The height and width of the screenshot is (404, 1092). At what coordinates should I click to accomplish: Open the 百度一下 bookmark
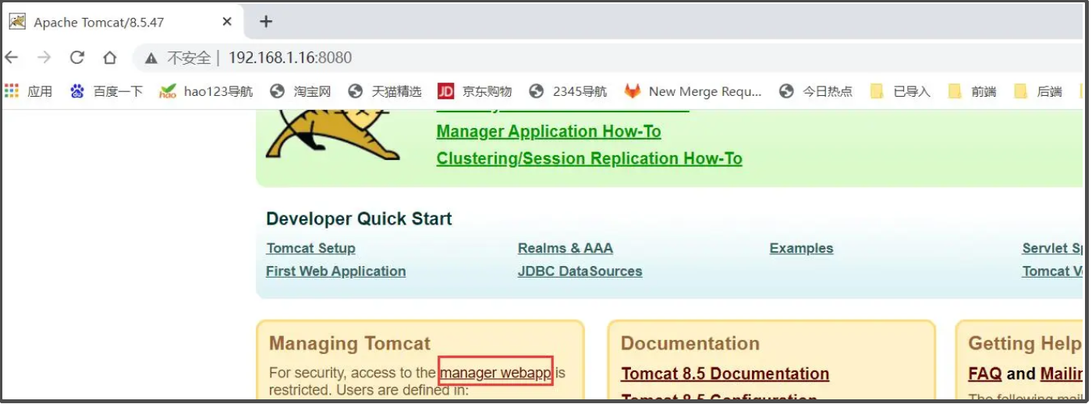point(107,91)
